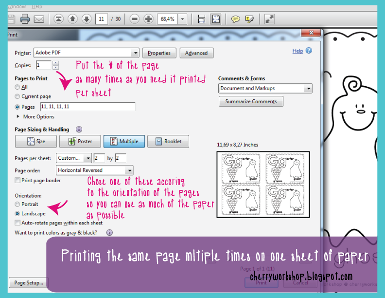This screenshot has height=298, width=385.
Task: Select the Multiple handling option
Action: pyautogui.click(x=124, y=141)
